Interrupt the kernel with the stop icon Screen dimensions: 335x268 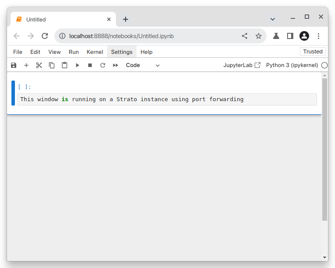90,65
